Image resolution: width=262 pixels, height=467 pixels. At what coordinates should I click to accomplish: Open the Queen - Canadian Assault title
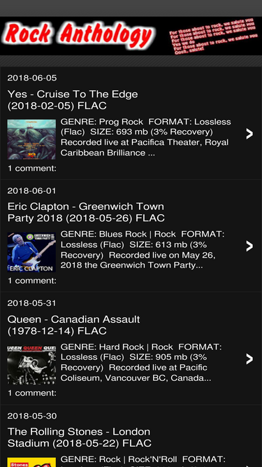tap(73, 325)
